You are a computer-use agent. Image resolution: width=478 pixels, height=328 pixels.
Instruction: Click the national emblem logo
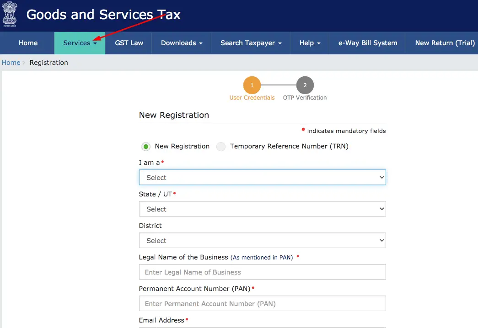10,14
